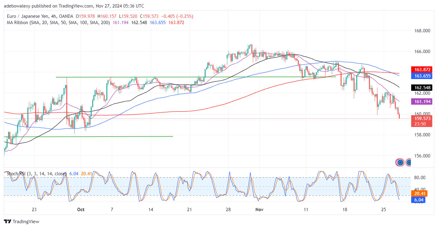The image size is (438, 228).
Task: Click the 23 date label on time axis
Action: 34,210
